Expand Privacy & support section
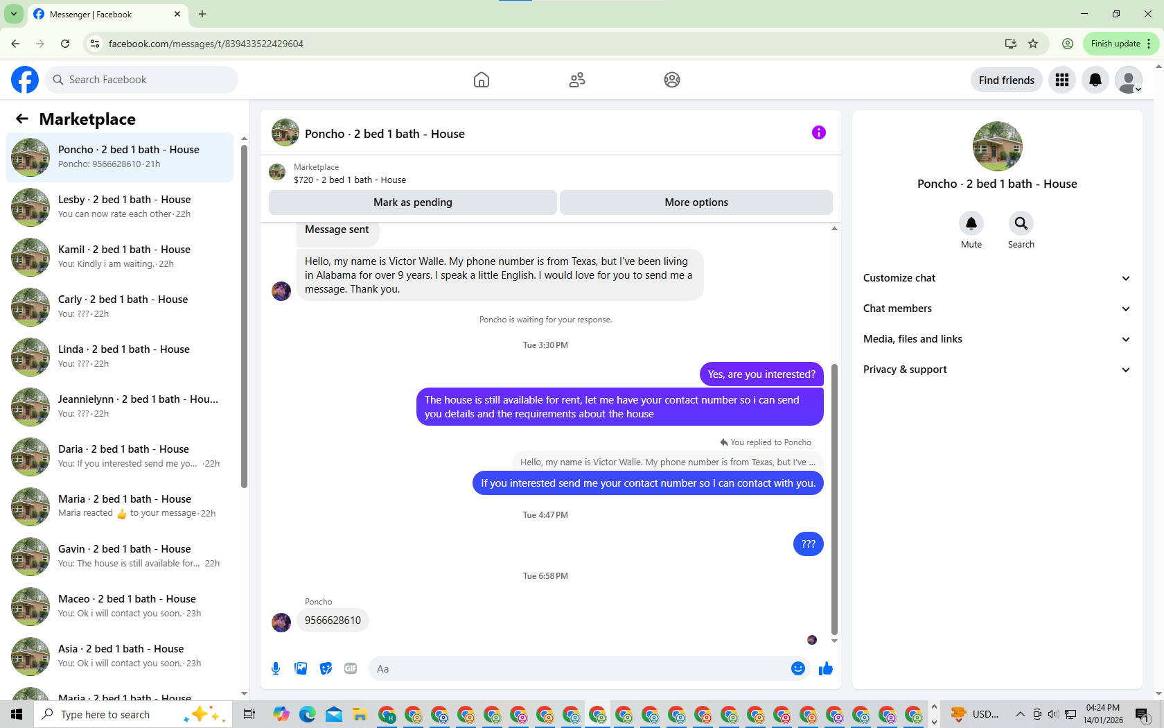This screenshot has height=728, width=1164. (x=997, y=370)
